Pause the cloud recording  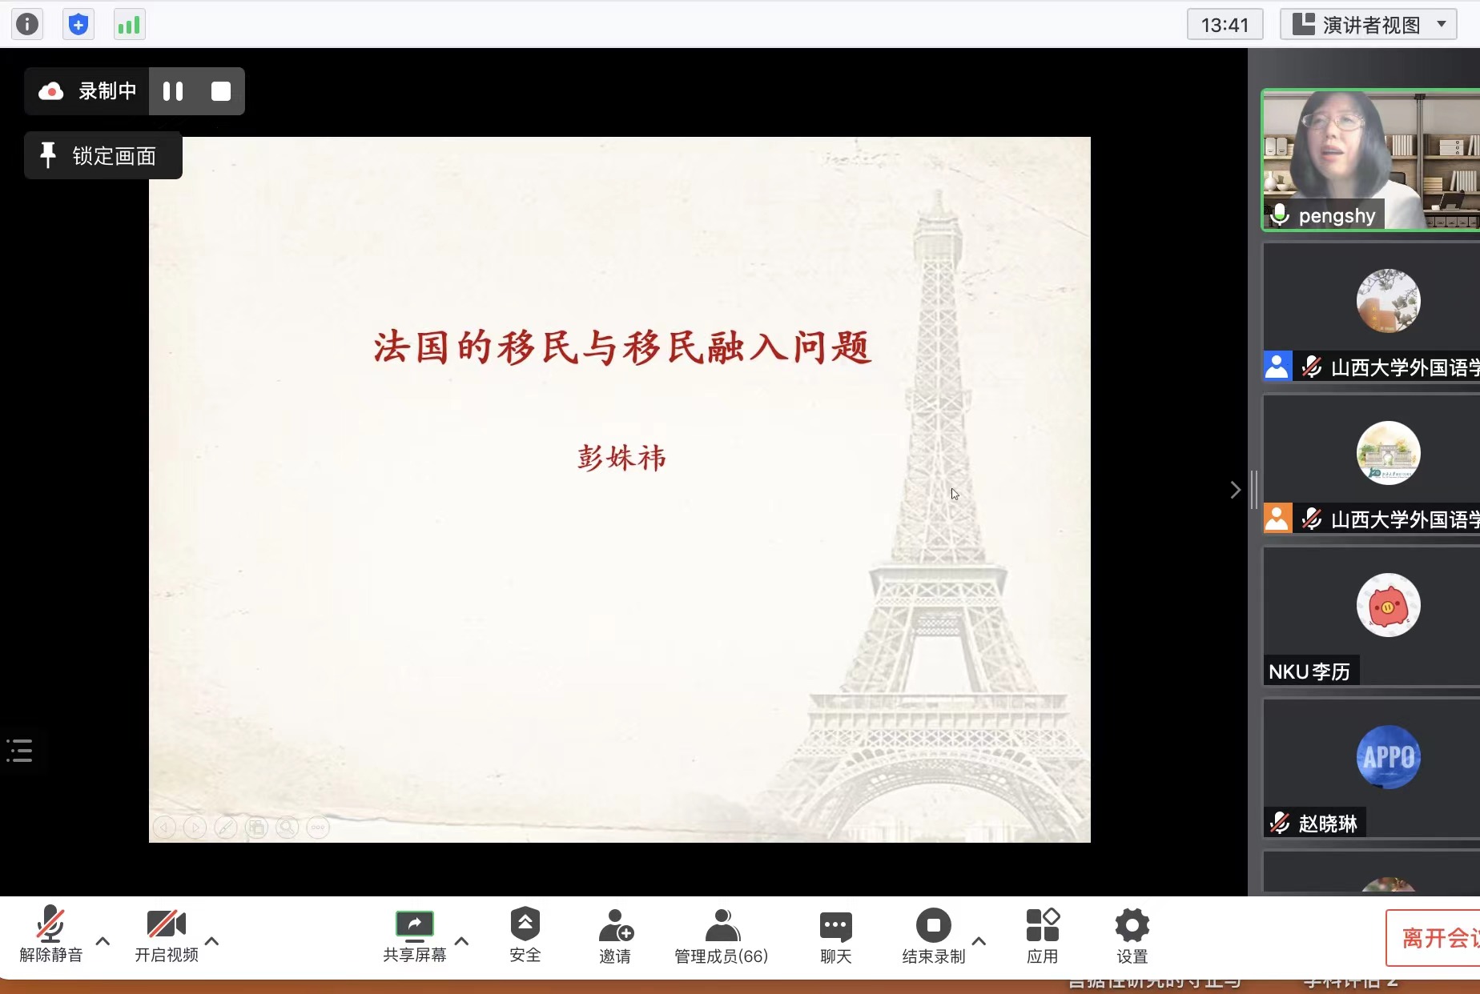(x=173, y=91)
